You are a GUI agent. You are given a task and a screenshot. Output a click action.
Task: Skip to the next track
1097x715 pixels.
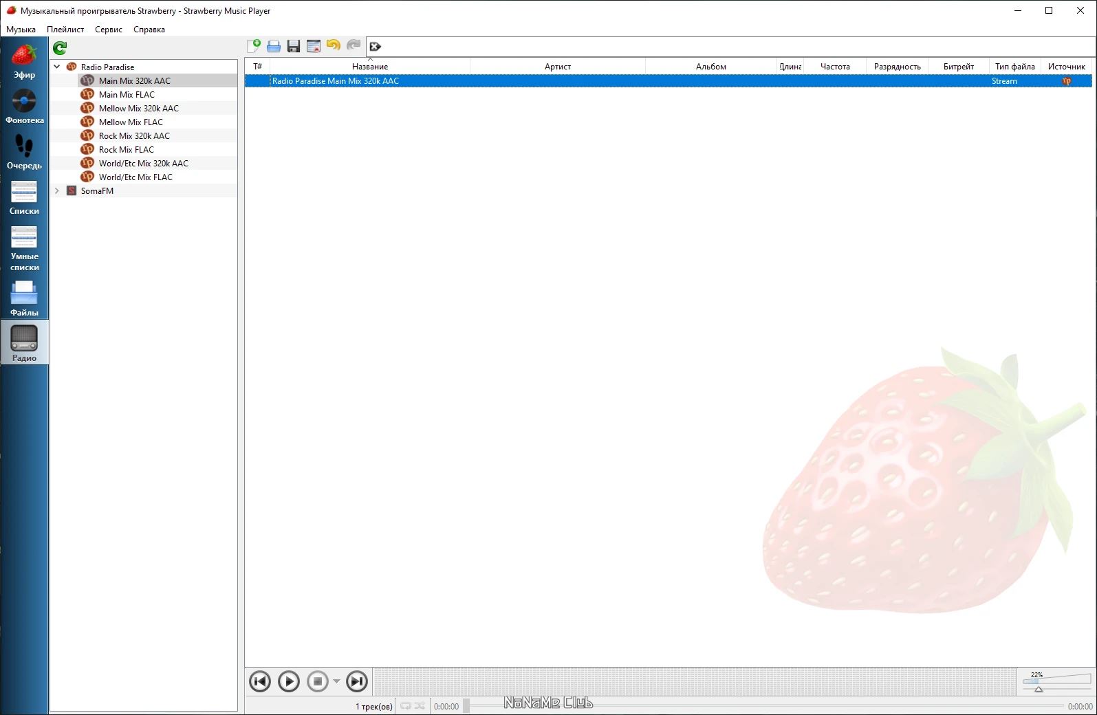pyautogui.click(x=356, y=681)
